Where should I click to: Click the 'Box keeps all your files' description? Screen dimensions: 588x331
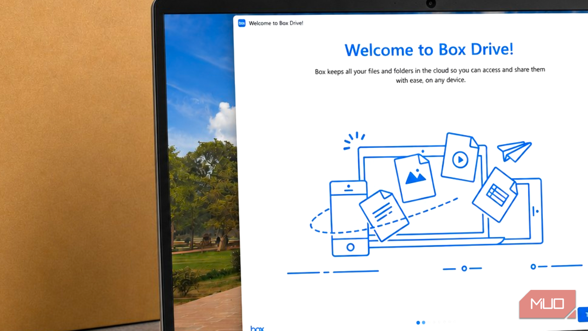[430, 75]
